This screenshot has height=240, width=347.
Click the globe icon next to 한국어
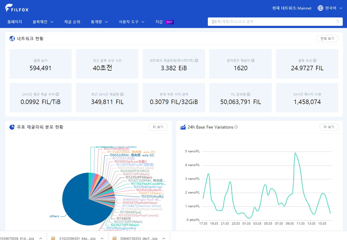(320, 8)
